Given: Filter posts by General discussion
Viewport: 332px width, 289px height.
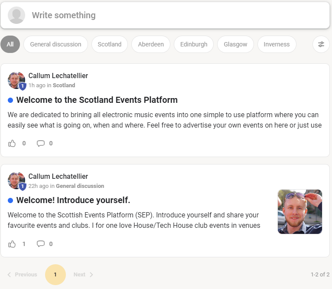Looking at the screenshot, I should (55, 44).
